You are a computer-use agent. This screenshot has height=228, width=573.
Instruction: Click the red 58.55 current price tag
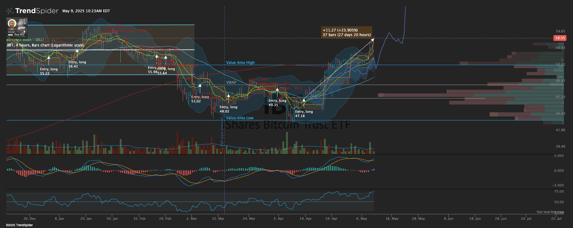click(x=560, y=38)
